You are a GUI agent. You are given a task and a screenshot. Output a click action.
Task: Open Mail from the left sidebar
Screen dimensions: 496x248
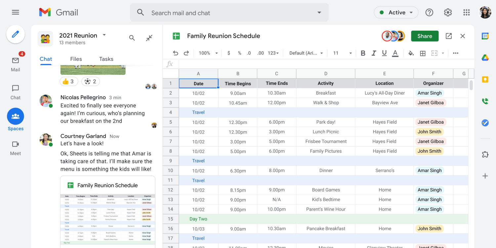tap(16, 64)
